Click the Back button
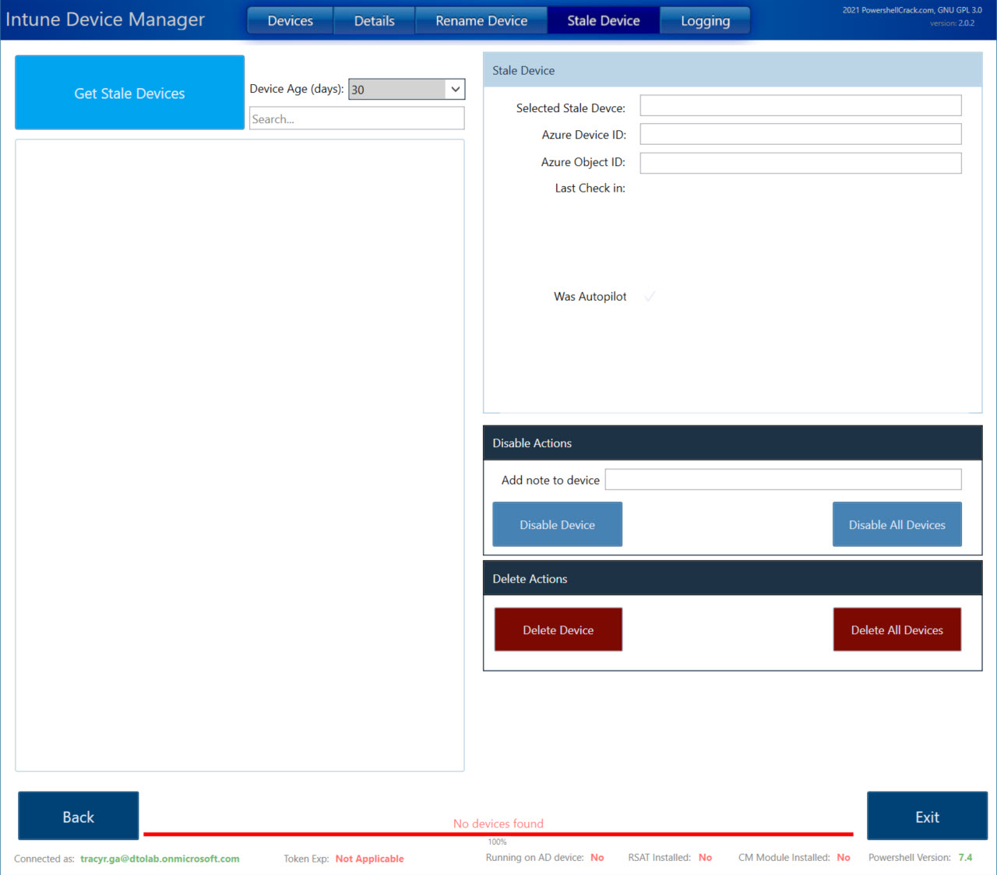This screenshot has width=997, height=875. click(x=78, y=816)
